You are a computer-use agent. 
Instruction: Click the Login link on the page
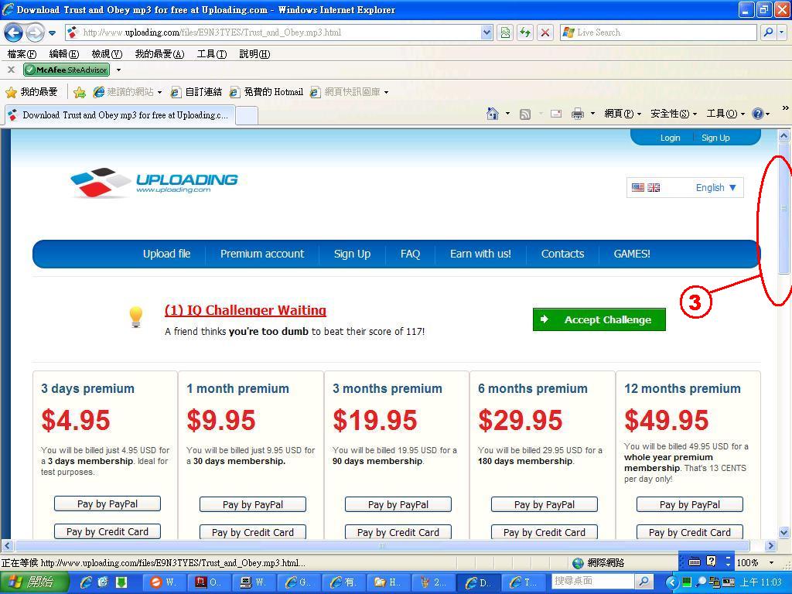tap(670, 138)
